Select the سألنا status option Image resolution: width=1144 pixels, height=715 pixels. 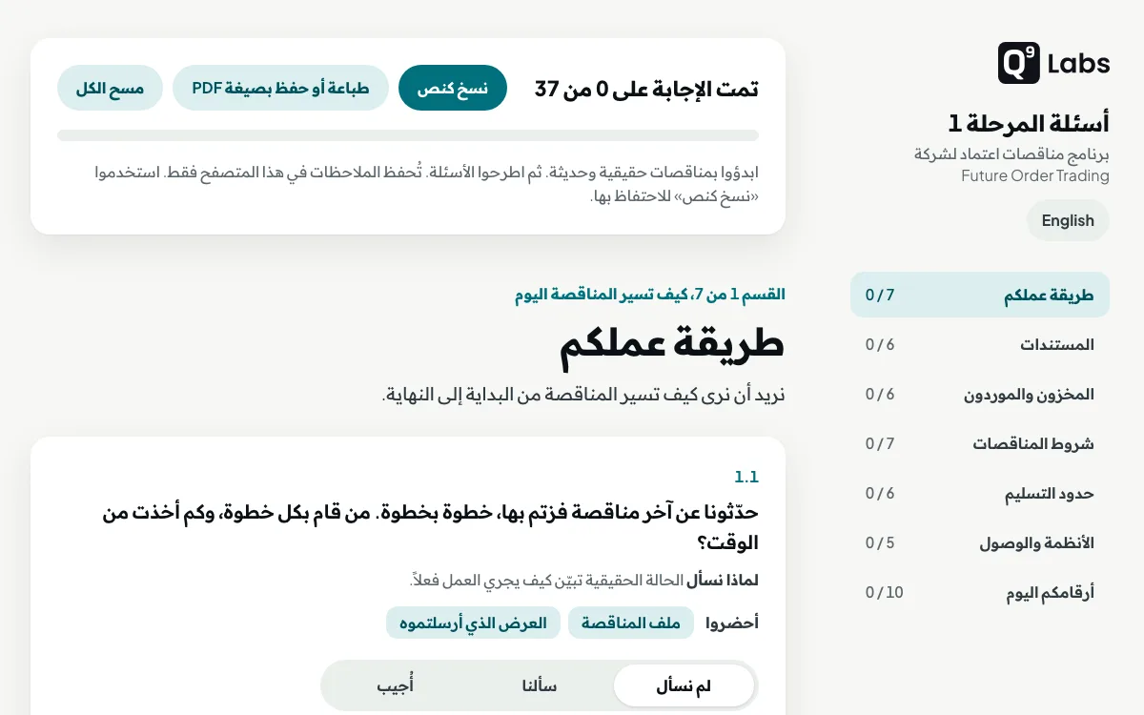(540, 686)
